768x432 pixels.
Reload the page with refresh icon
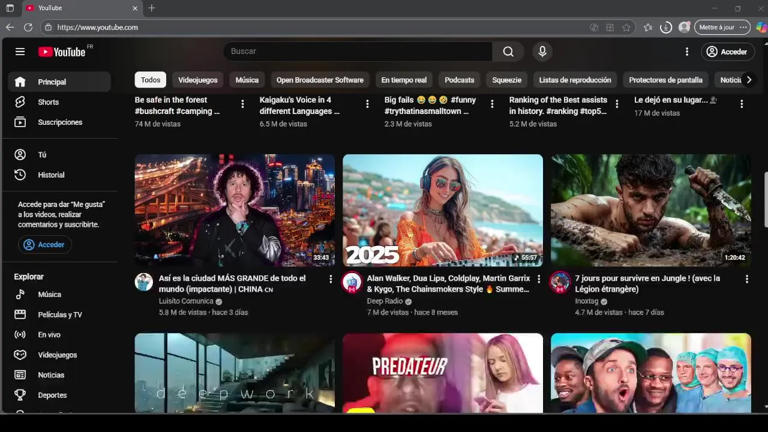pos(28,27)
